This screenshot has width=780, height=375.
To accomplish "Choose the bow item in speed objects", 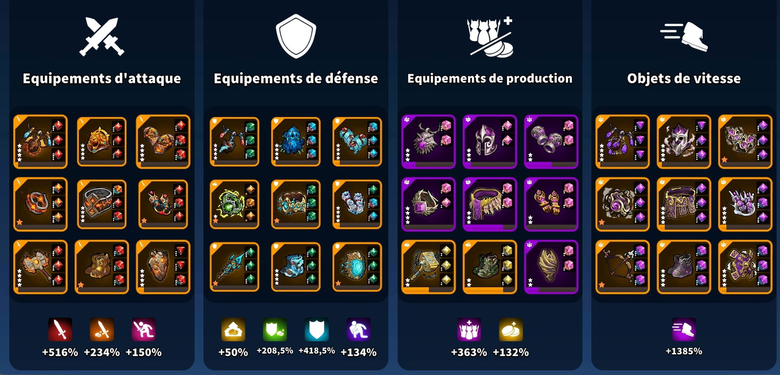I will click(623, 267).
